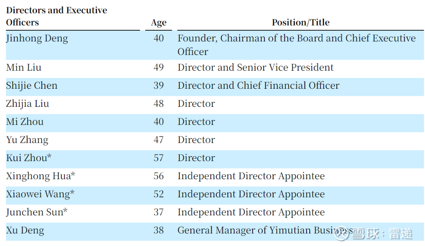Screen dimensions: 425x247
Task: Click the Age column header
Action: pos(159,23)
